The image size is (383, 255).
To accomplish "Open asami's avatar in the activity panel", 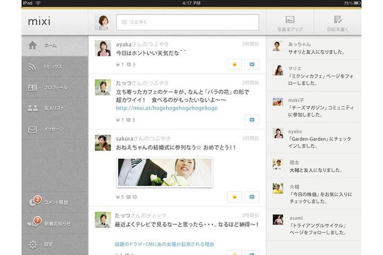I will point(278,220).
